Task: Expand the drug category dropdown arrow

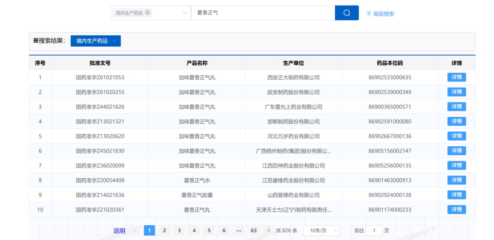Action: click(x=184, y=13)
